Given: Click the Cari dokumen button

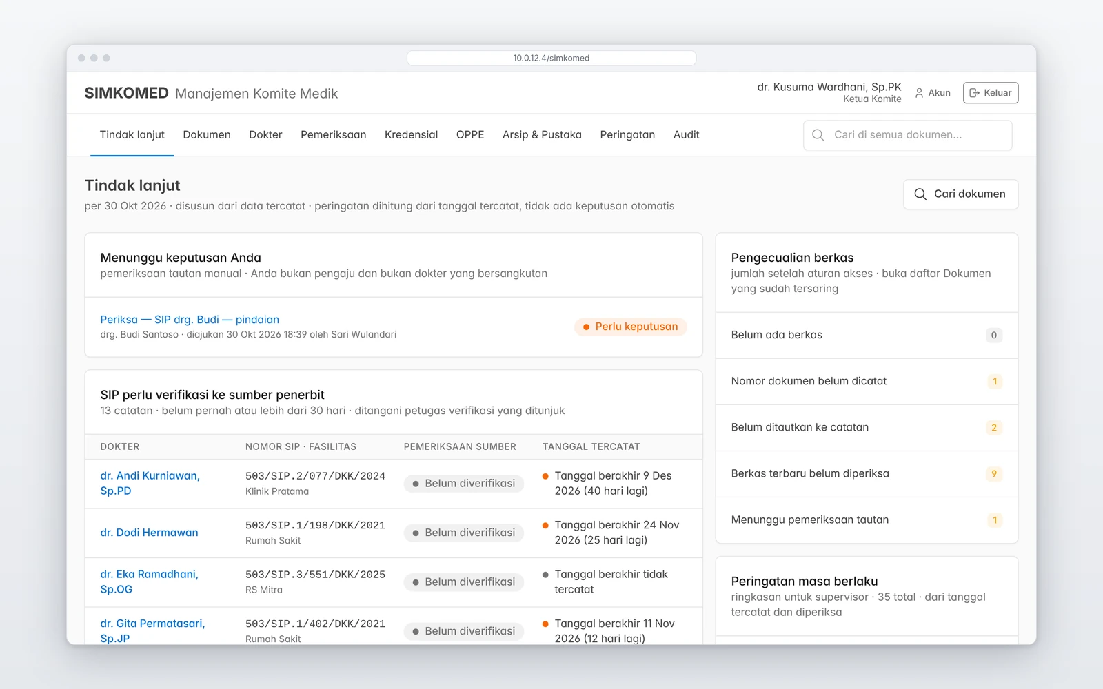Looking at the screenshot, I should pos(960,194).
